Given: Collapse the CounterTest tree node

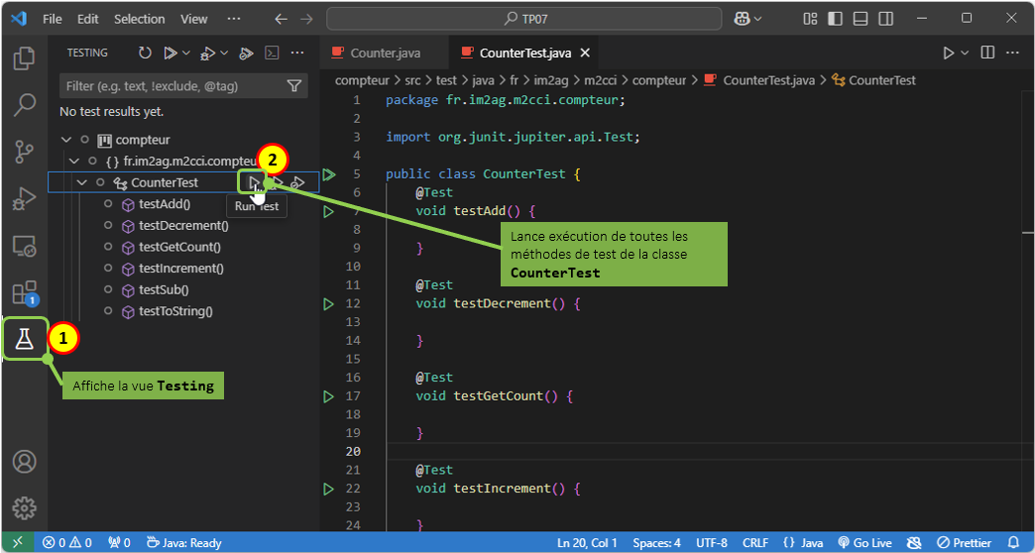Looking at the screenshot, I should coord(82,182).
